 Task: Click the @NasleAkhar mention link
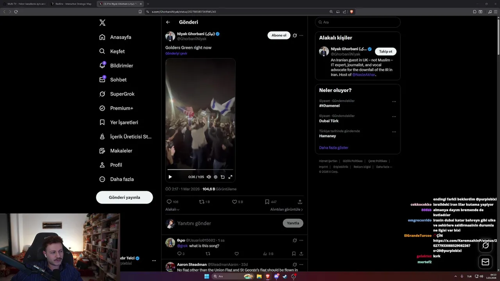point(363,75)
